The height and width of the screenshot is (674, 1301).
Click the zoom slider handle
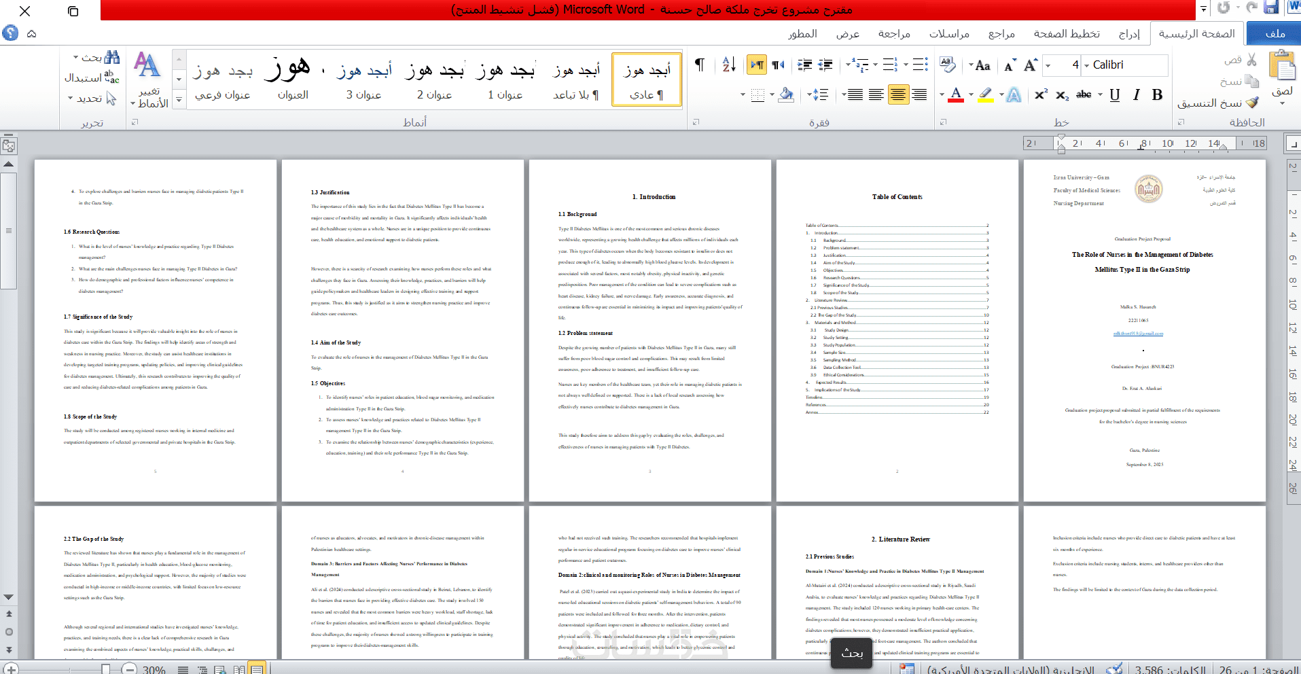pos(106,669)
